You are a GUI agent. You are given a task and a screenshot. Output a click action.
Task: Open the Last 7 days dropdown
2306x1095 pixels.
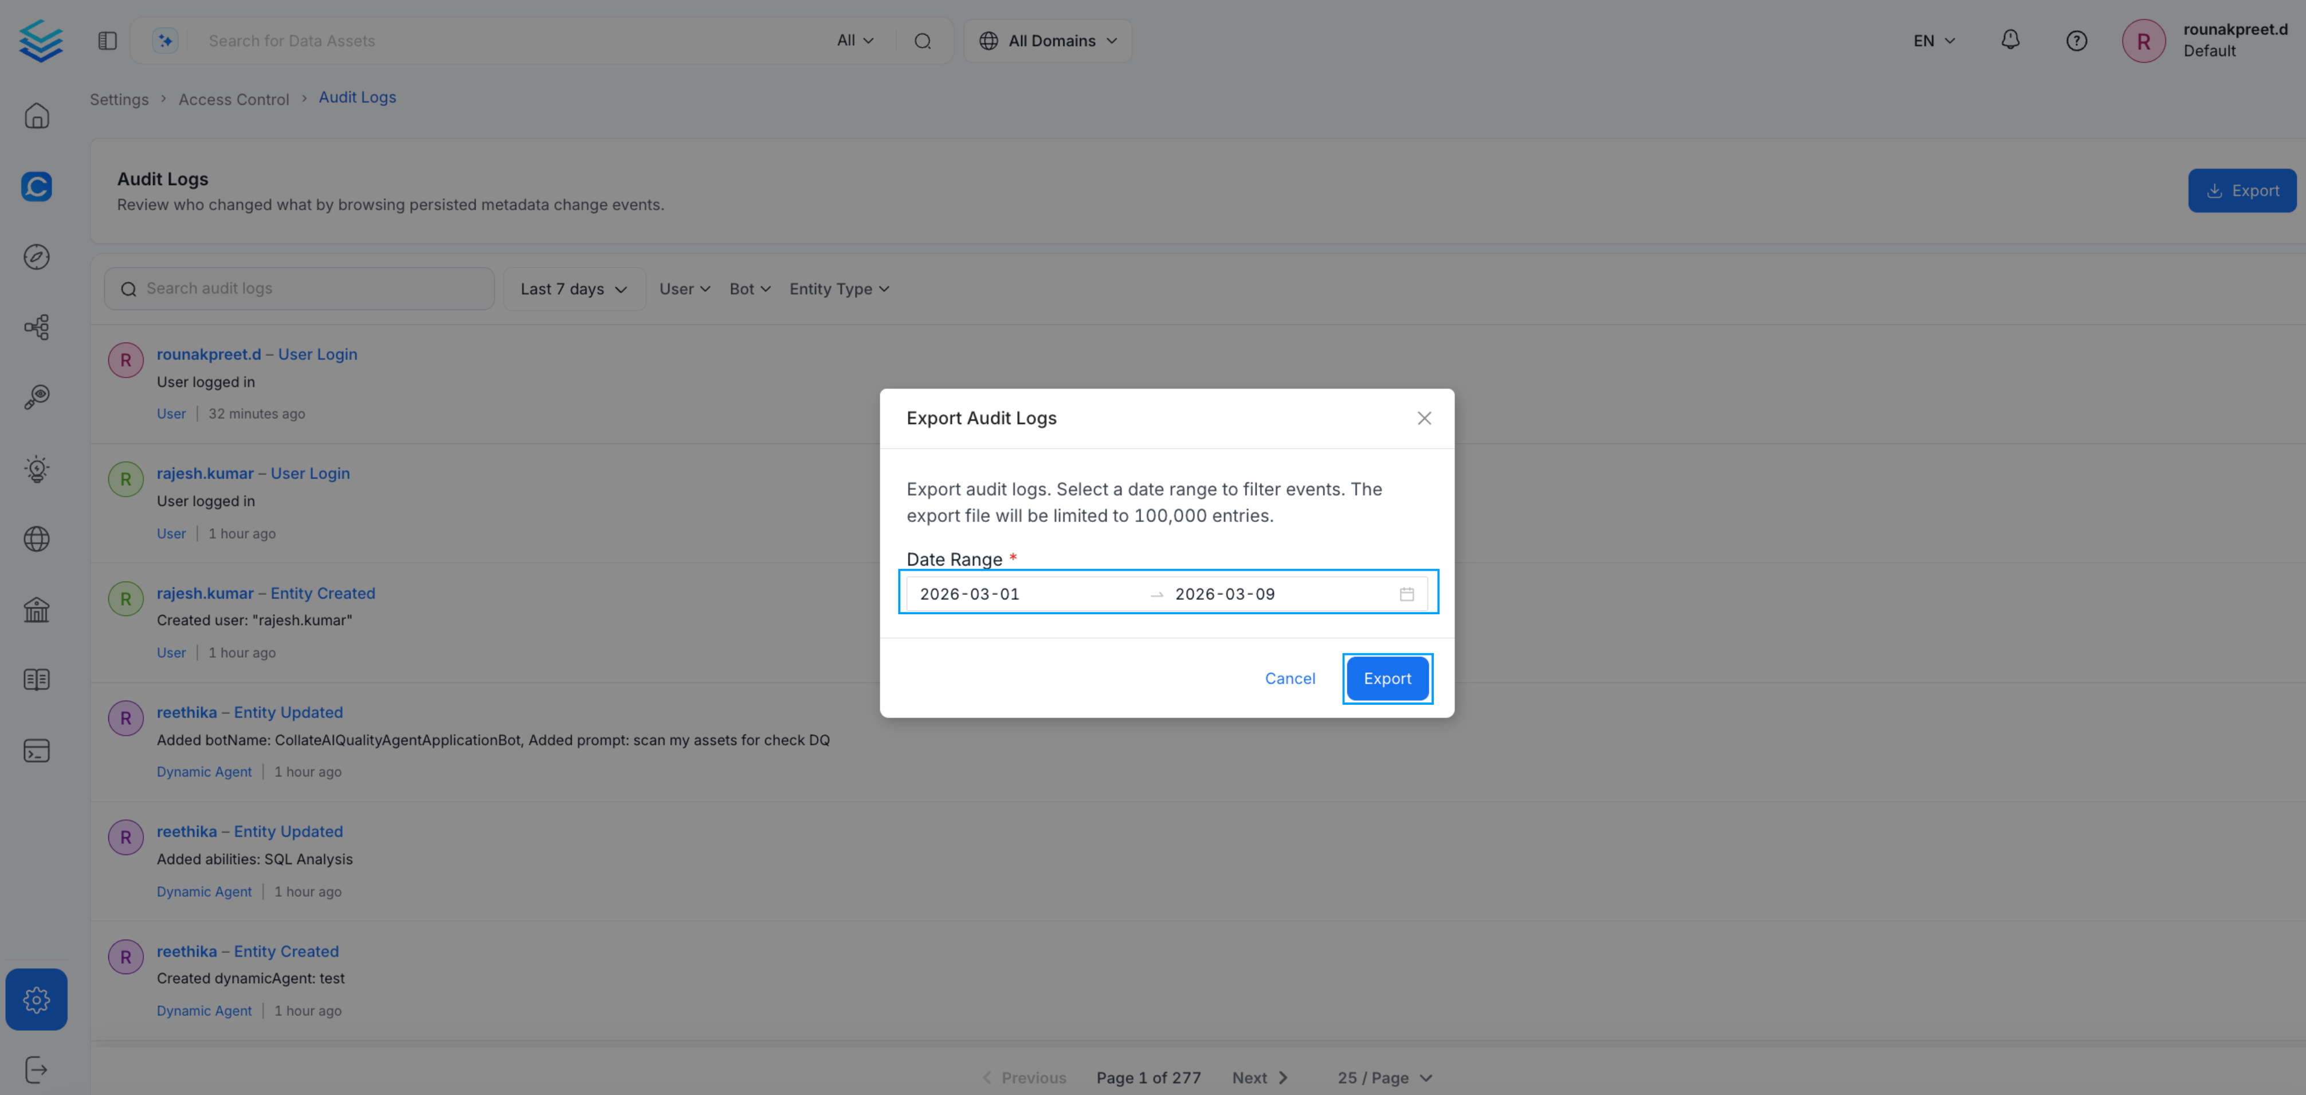click(574, 288)
